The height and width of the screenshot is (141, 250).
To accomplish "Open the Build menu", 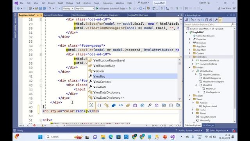I will (61, 3).
